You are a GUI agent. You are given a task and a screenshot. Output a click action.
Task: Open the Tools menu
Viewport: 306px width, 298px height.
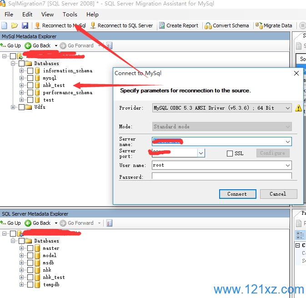(x=70, y=15)
